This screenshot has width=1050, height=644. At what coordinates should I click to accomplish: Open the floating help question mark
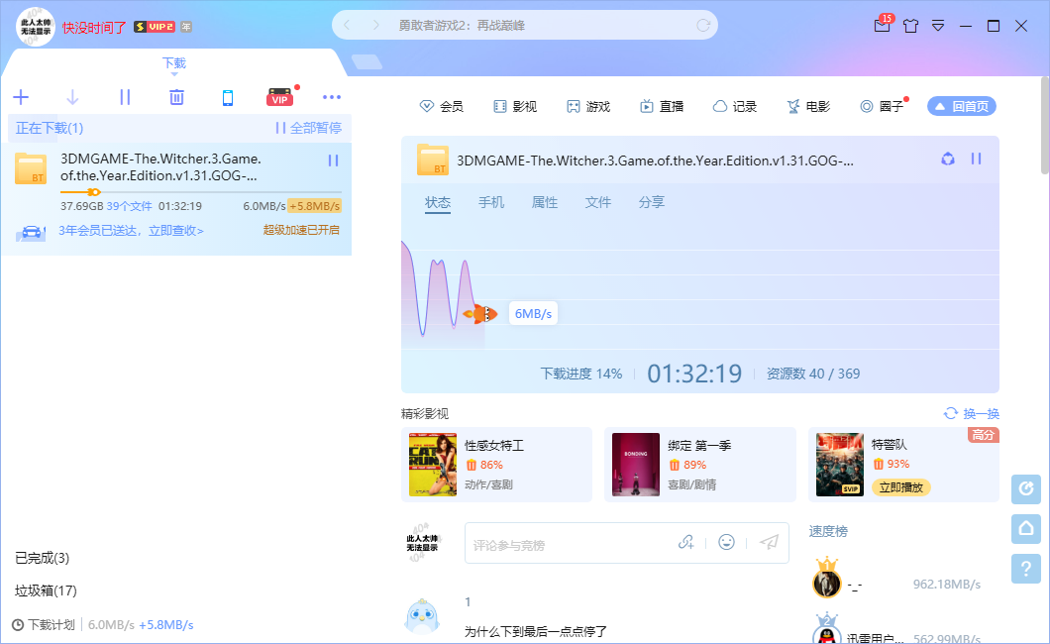[1025, 569]
